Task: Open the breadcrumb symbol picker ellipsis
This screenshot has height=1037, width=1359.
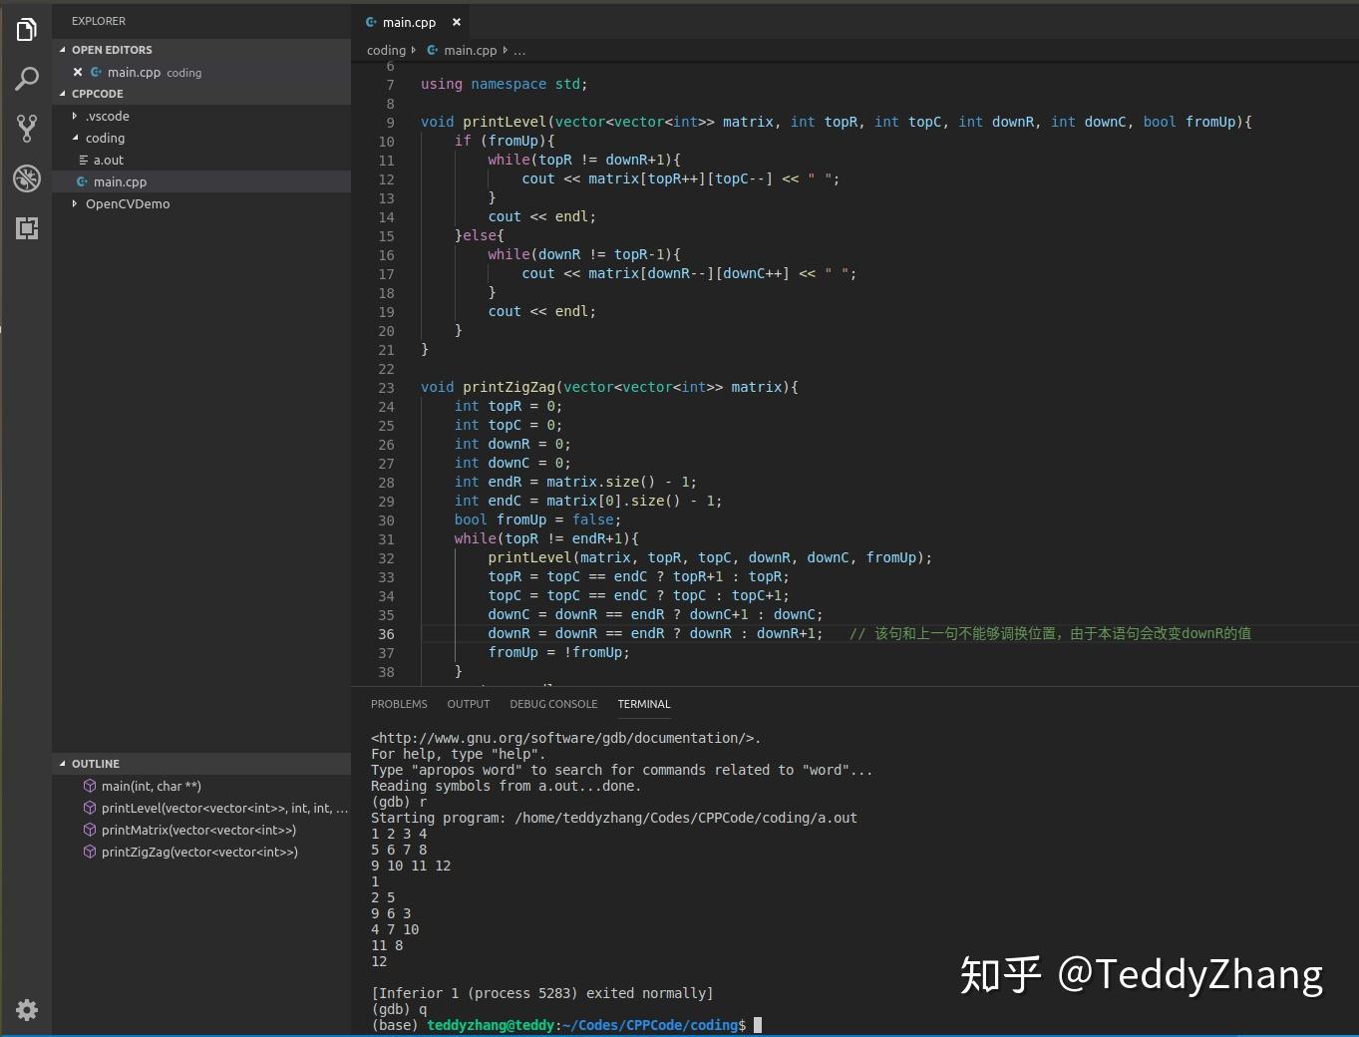Action: pos(519,50)
